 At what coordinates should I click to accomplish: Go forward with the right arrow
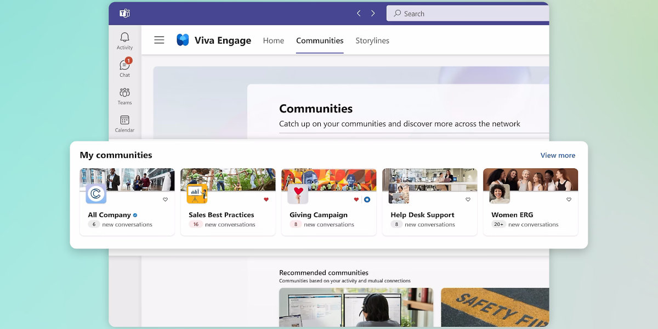pyautogui.click(x=373, y=13)
